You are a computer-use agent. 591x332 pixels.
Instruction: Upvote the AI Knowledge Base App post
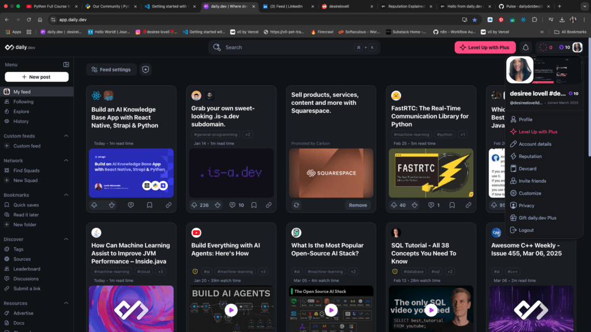coord(94,205)
